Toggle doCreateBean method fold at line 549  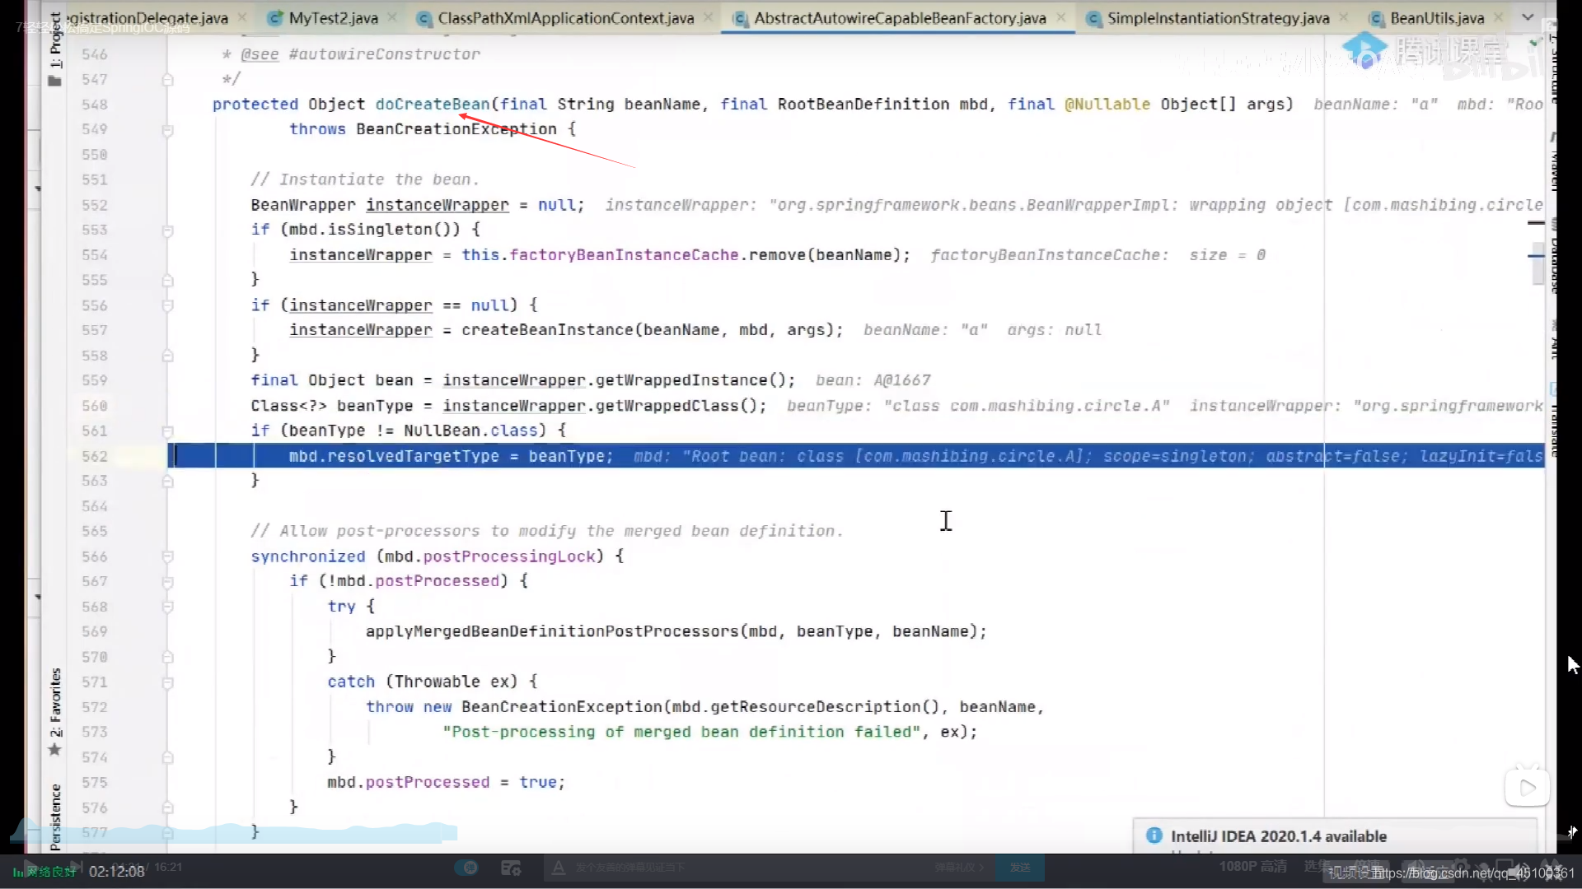[167, 130]
